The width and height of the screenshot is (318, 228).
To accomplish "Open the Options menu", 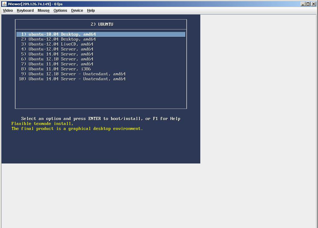I will pyautogui.click(x=60, y=11).
